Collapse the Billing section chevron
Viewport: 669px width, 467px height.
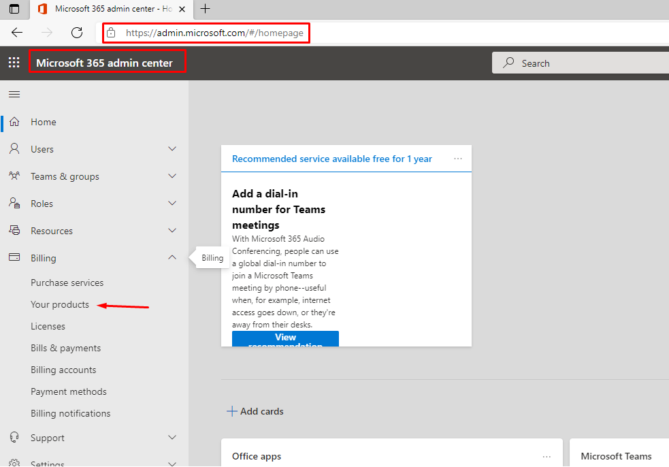click(x=172, y=258)
